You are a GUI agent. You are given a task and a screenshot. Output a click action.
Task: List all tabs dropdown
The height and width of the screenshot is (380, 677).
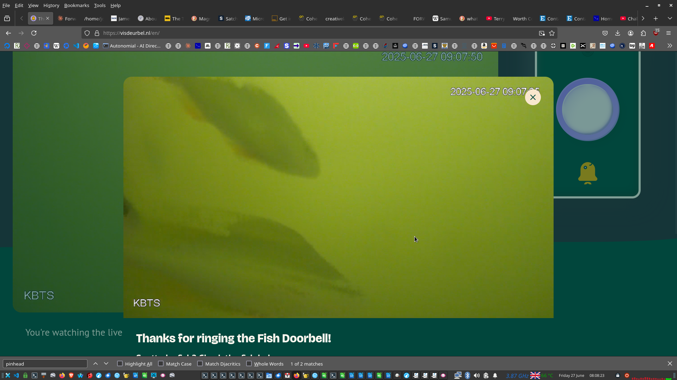coord(670,19)
